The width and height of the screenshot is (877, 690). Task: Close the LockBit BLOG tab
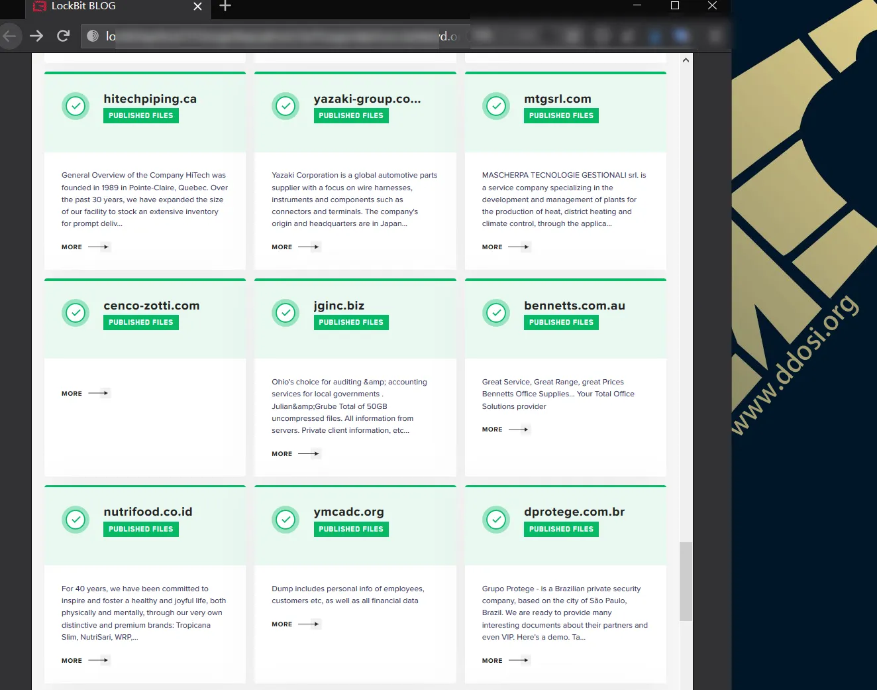(197, 6)
